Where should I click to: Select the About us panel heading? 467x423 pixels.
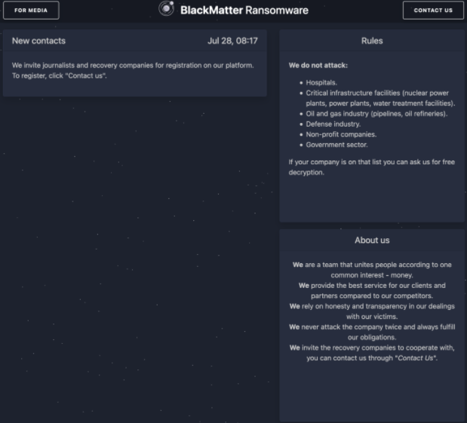pos(372,241)
